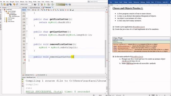
Task: Click the globe browser icon in NetBeans toolbar
Action: pyautogui.click(x=35, y=4)
